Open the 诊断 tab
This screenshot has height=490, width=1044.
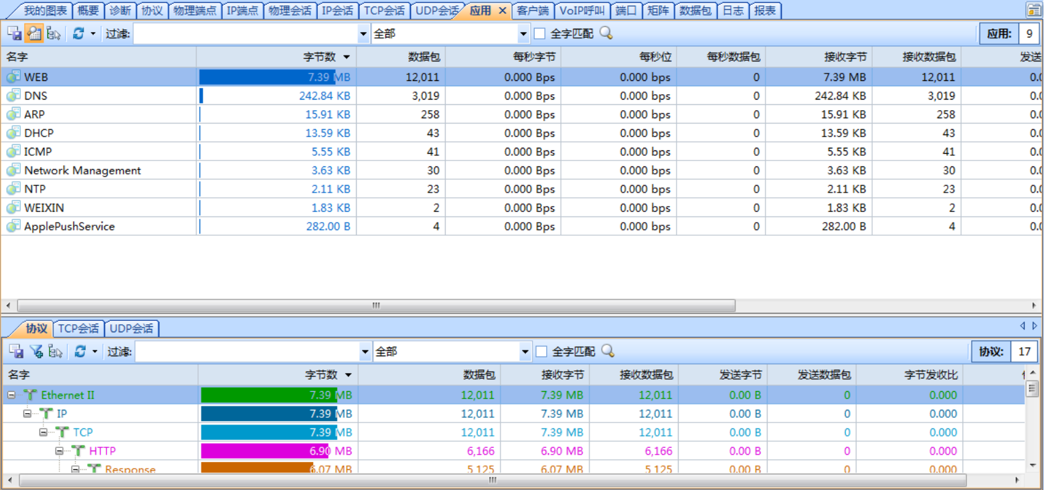(x=120, y=11)
